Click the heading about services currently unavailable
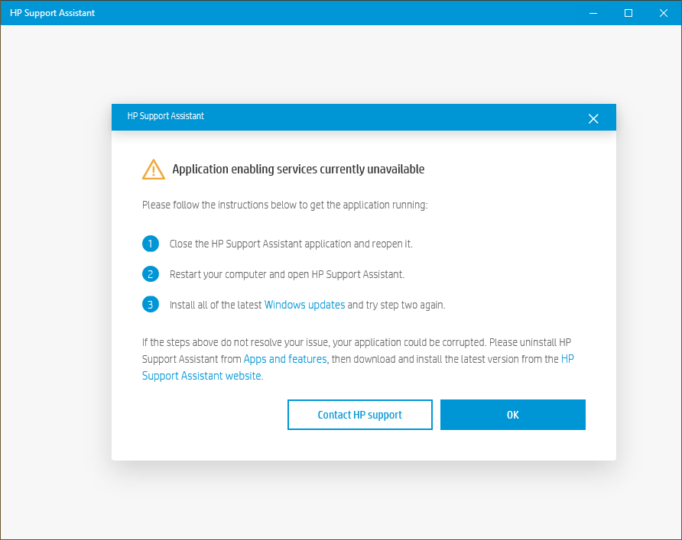The height and width of the screenshot is (540, 682). pyautogui.click(x=298, y=169)
